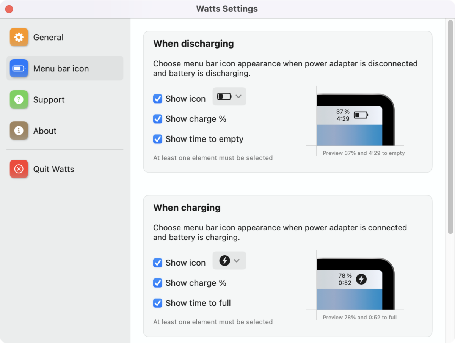Viewport: 455px width, 343px height.
Task: Disable Show time to empty checkbox
Action: pyautogui.click(x=158, y=139)
